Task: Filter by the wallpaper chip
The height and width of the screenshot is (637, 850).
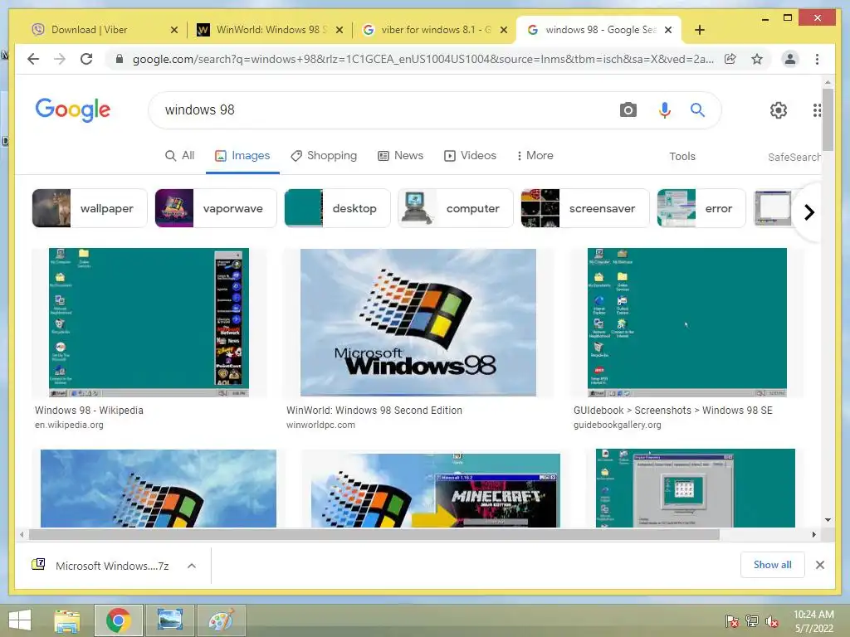Action: click(x=90, y=208)
